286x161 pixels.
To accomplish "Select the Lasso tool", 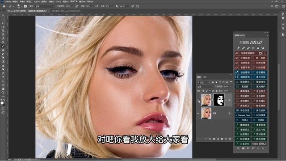I will [3, 23].
